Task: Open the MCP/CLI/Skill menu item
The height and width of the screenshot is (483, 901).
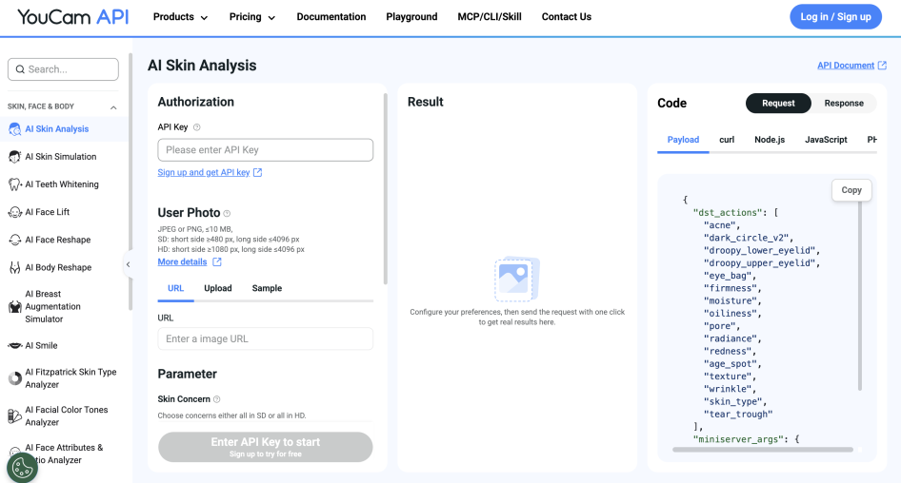Action: tap(490, 17)
